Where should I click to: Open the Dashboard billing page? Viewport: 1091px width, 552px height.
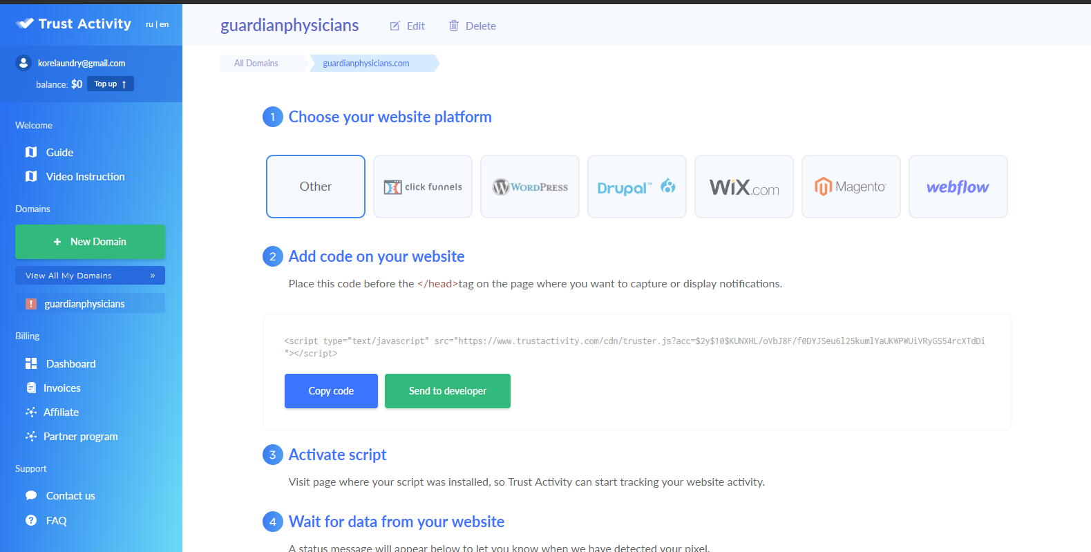(x=70, y=364)
